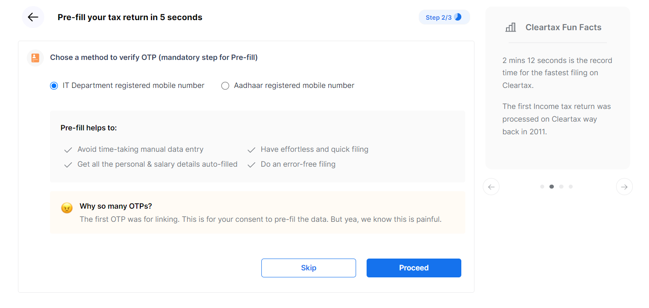This screenshot has width=649, height=308.
Task: Click the checkmark beside 'Have effortless and quick filing'
Action: coord(251,149)
